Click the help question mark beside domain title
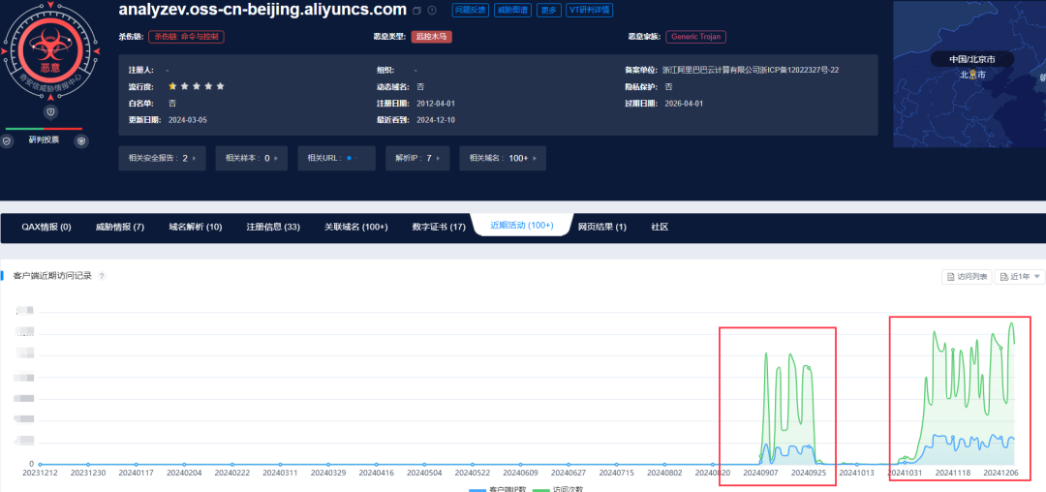The image size is (1046, 492). [431, 11]
